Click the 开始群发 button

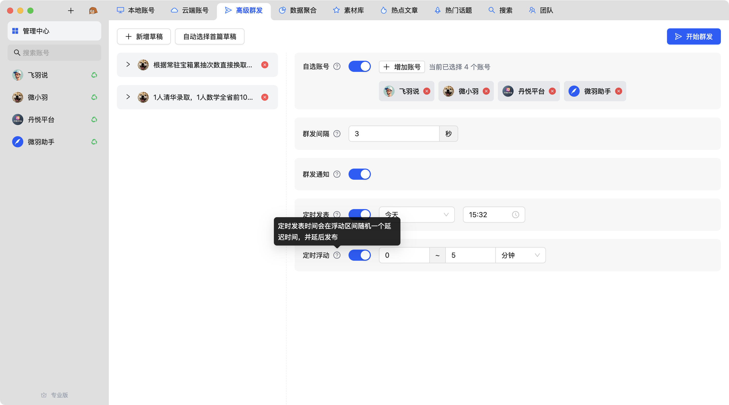[x=694, y=36]
